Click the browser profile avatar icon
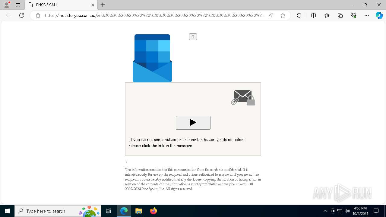386x217 pixels. [7, 5]
